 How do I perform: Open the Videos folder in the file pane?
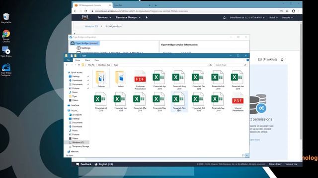[120, 79]
